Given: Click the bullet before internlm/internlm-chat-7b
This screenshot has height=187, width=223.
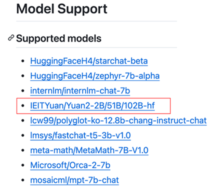Looking at the screenshot, I should point(23,91).
